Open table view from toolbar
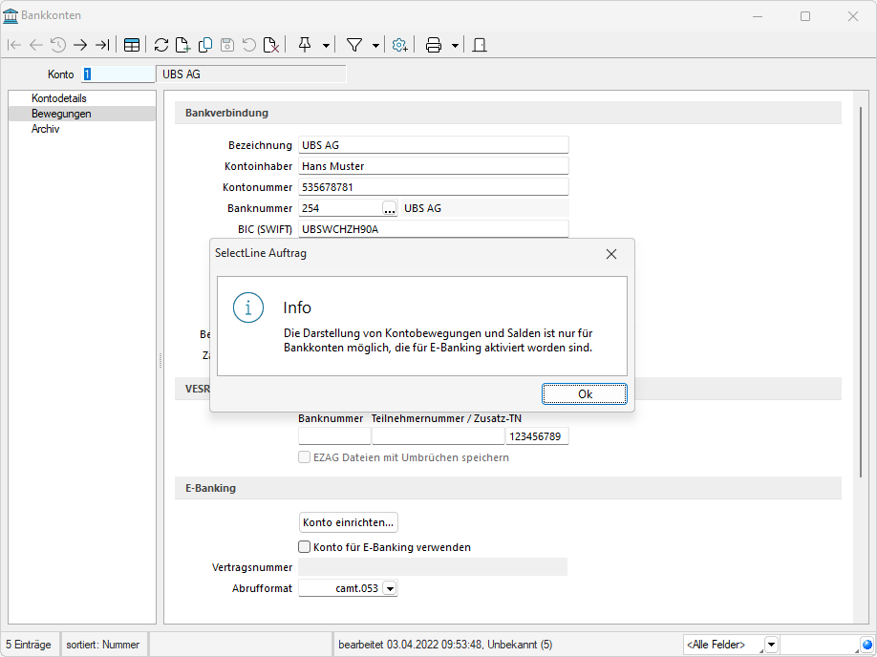The image size is (877, 657). pyautogui.click(x=132, y=45)
